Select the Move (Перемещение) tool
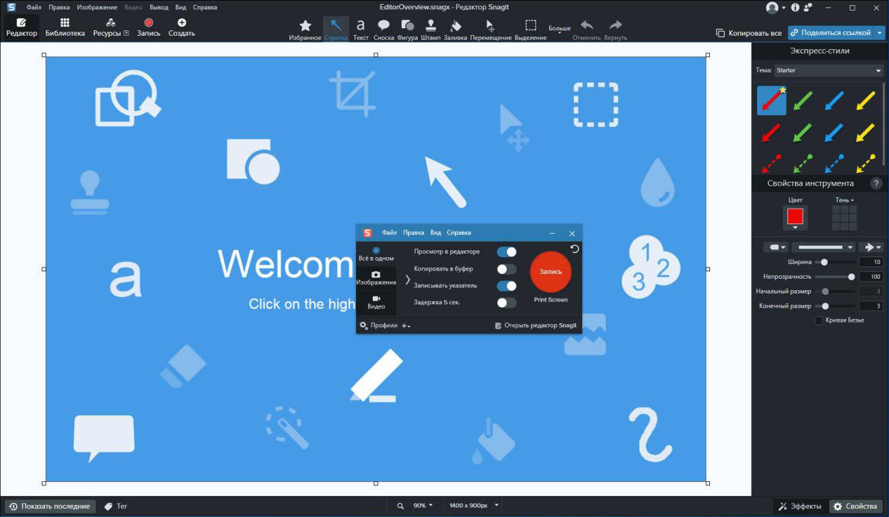 (x=491, y=29)
